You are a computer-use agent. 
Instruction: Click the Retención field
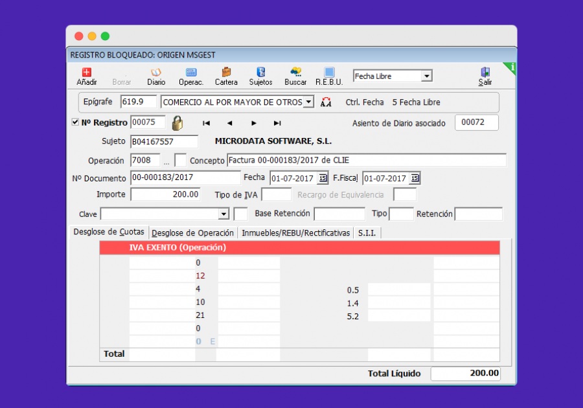pyautogui.click(x=479, y=214)
